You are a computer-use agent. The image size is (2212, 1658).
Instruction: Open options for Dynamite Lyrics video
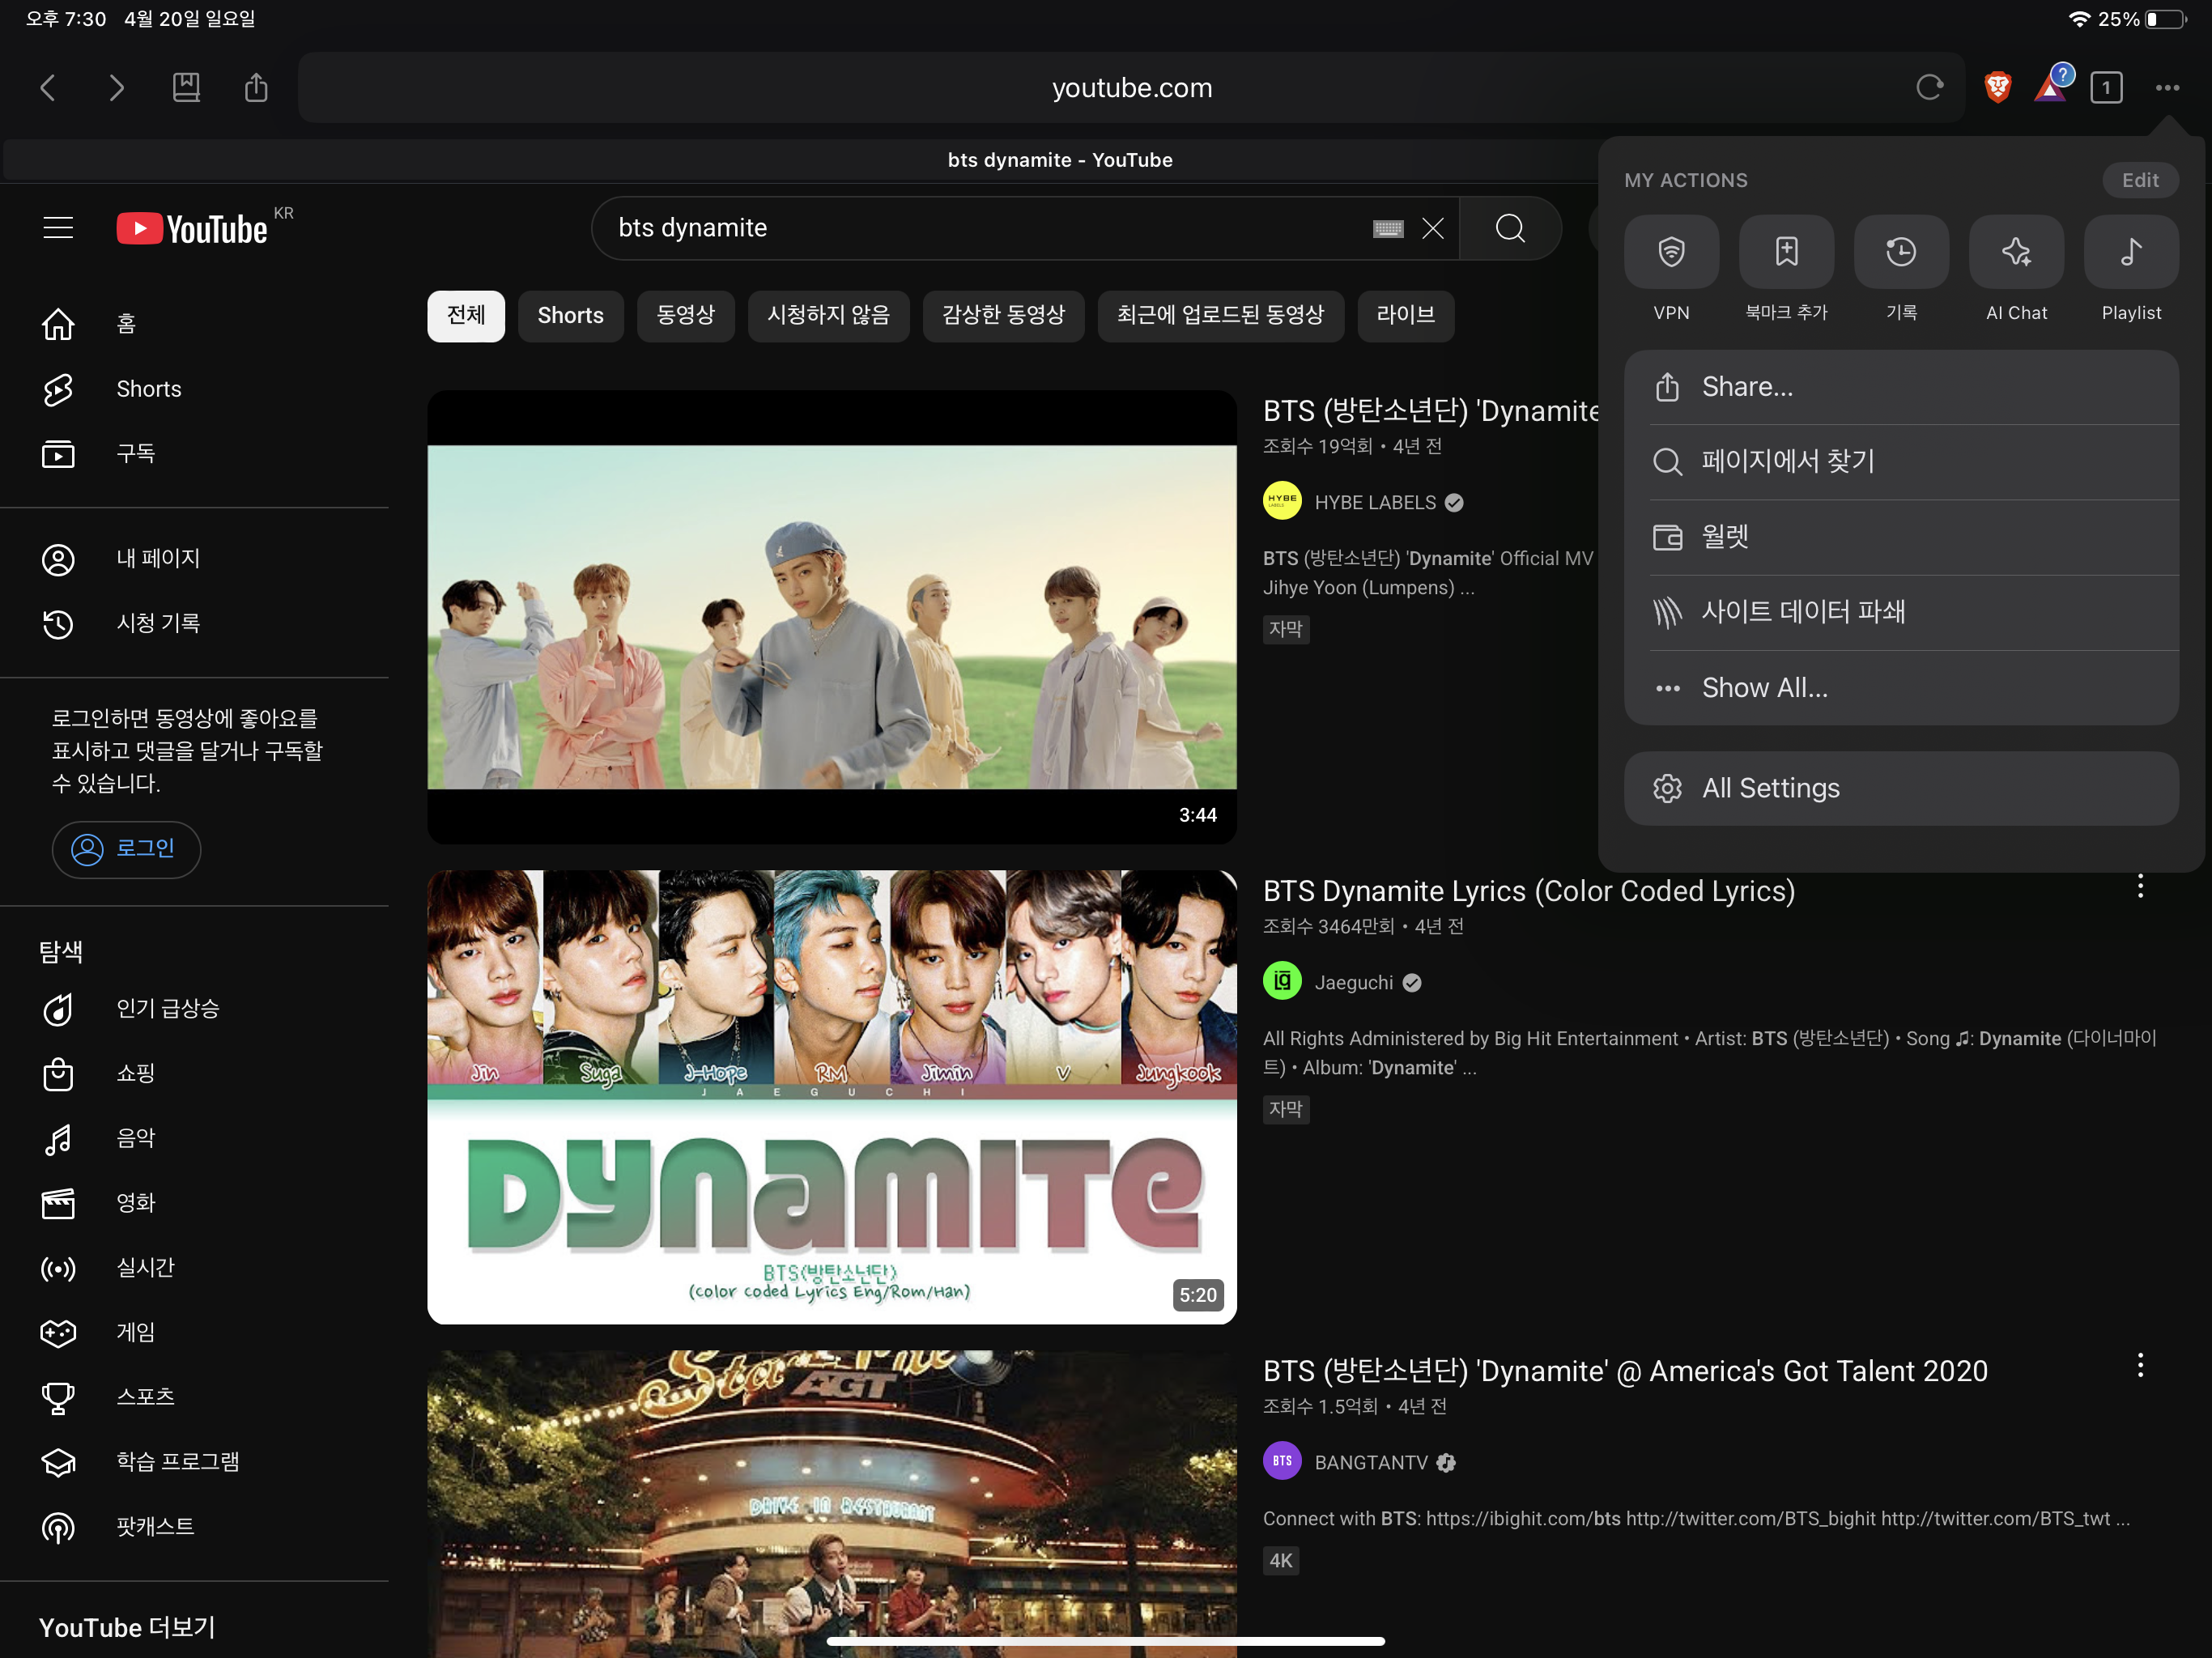(x=2140, y=886)
